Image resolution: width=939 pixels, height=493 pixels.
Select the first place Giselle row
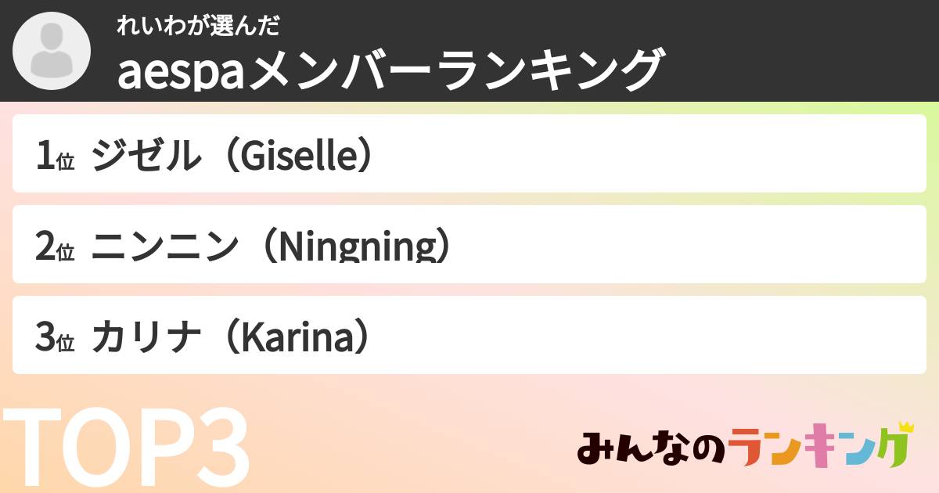coord(469,153)
